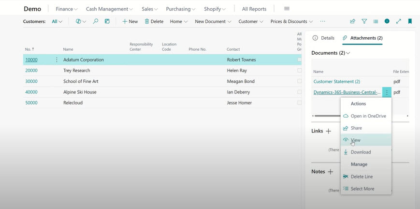Open customer number 30000 link
The width and height of the screenshot is (420, 209).
click(x=31, y=81)
